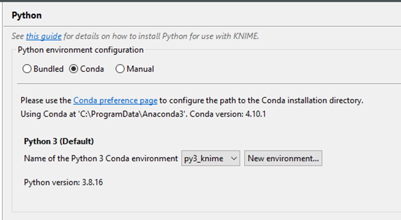Open the "this guide" installation link
The height and width of the screenshot is (220, 401).
tap(44, 36)
